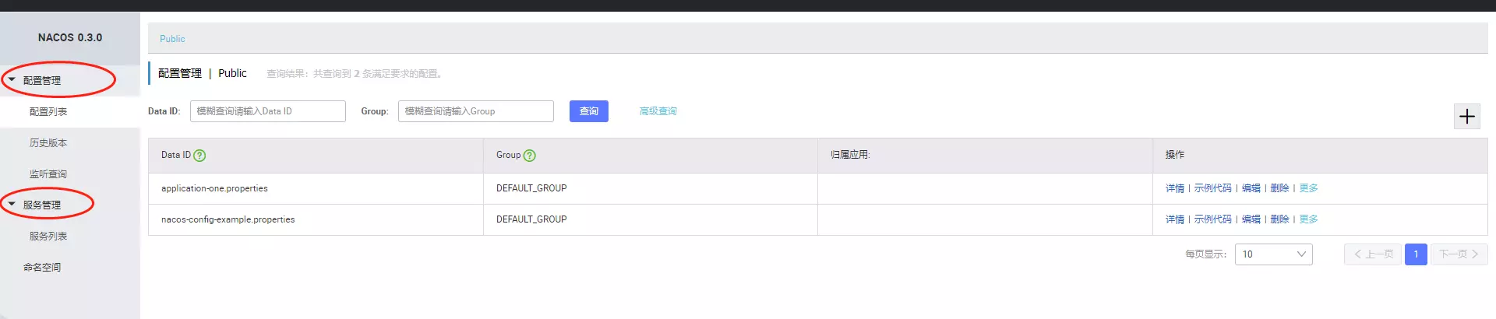This screenshot has width=1496, height=319.
Task: Focus the Group search field
Action: point(476,111)
